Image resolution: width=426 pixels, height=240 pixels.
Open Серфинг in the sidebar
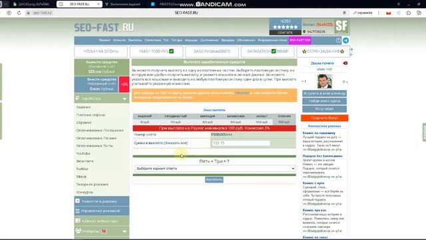pyautogui.click(x=84, y=123)
